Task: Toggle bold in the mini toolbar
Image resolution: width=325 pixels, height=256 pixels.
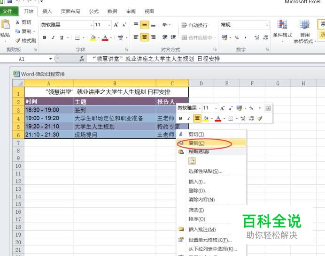Action: [x=180, y=118]
